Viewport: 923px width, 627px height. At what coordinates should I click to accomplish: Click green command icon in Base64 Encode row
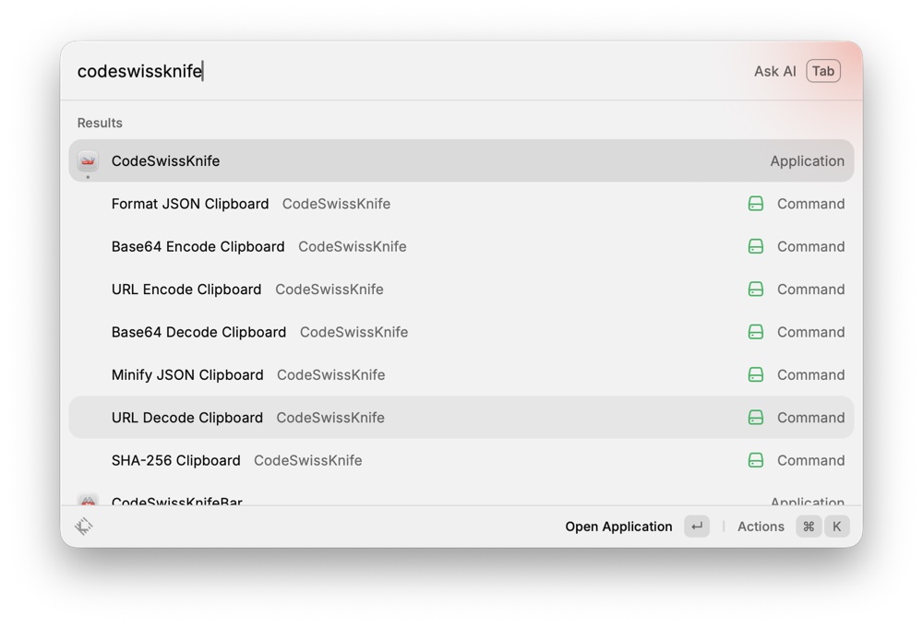click(x=755, y=246)
